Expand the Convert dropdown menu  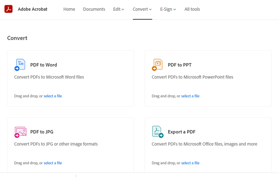tap(142, 9)
